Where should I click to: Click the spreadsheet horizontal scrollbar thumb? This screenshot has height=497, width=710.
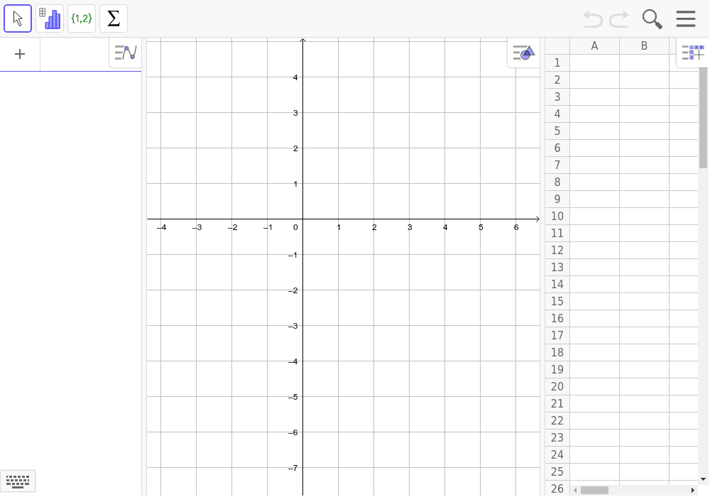point(594,490)
